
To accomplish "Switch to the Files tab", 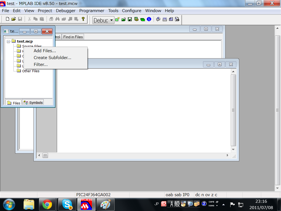I will pos(14,103).
